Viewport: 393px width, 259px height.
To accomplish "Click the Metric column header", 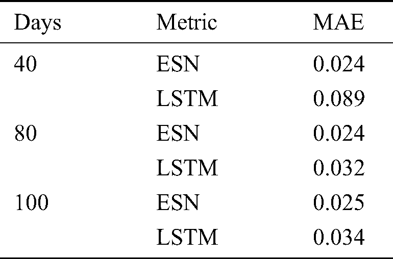I will [x=187, y=22].
